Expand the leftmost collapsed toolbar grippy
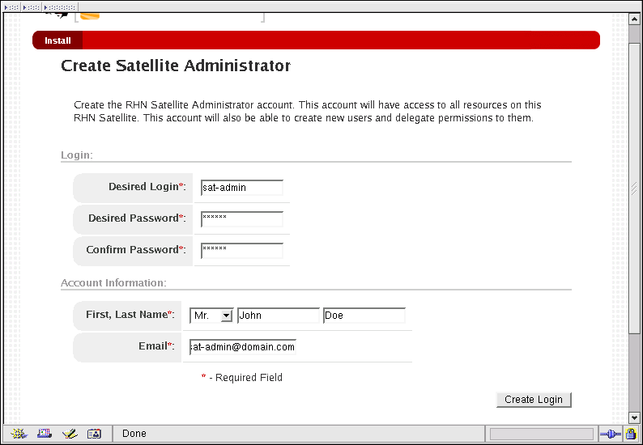 pyautogui.click(x=11, y=6)
